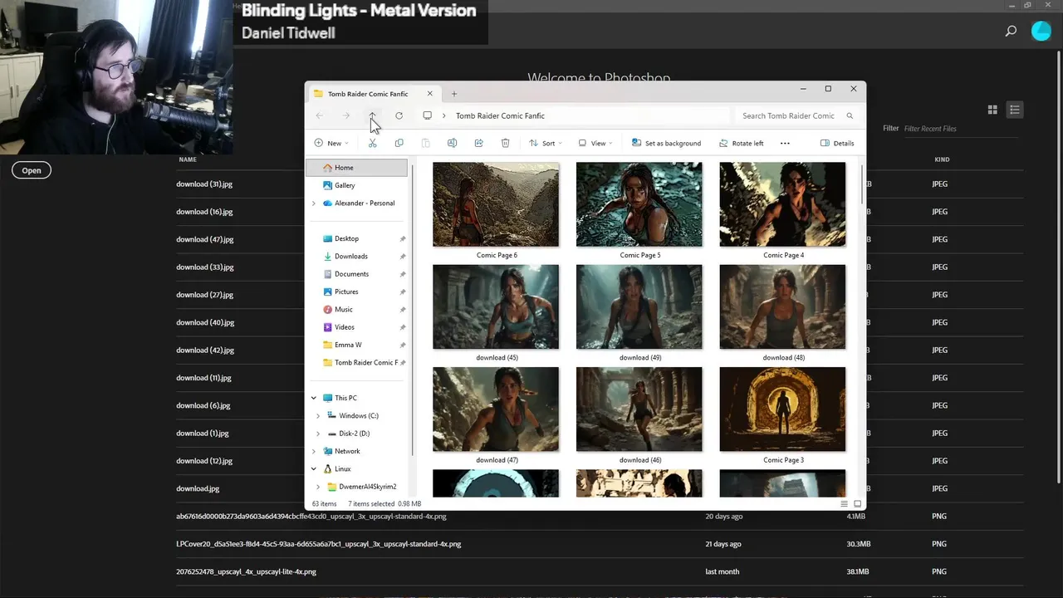
Task: Switch Photoshop recents to grid view
Action: click(x=992, y=110)
